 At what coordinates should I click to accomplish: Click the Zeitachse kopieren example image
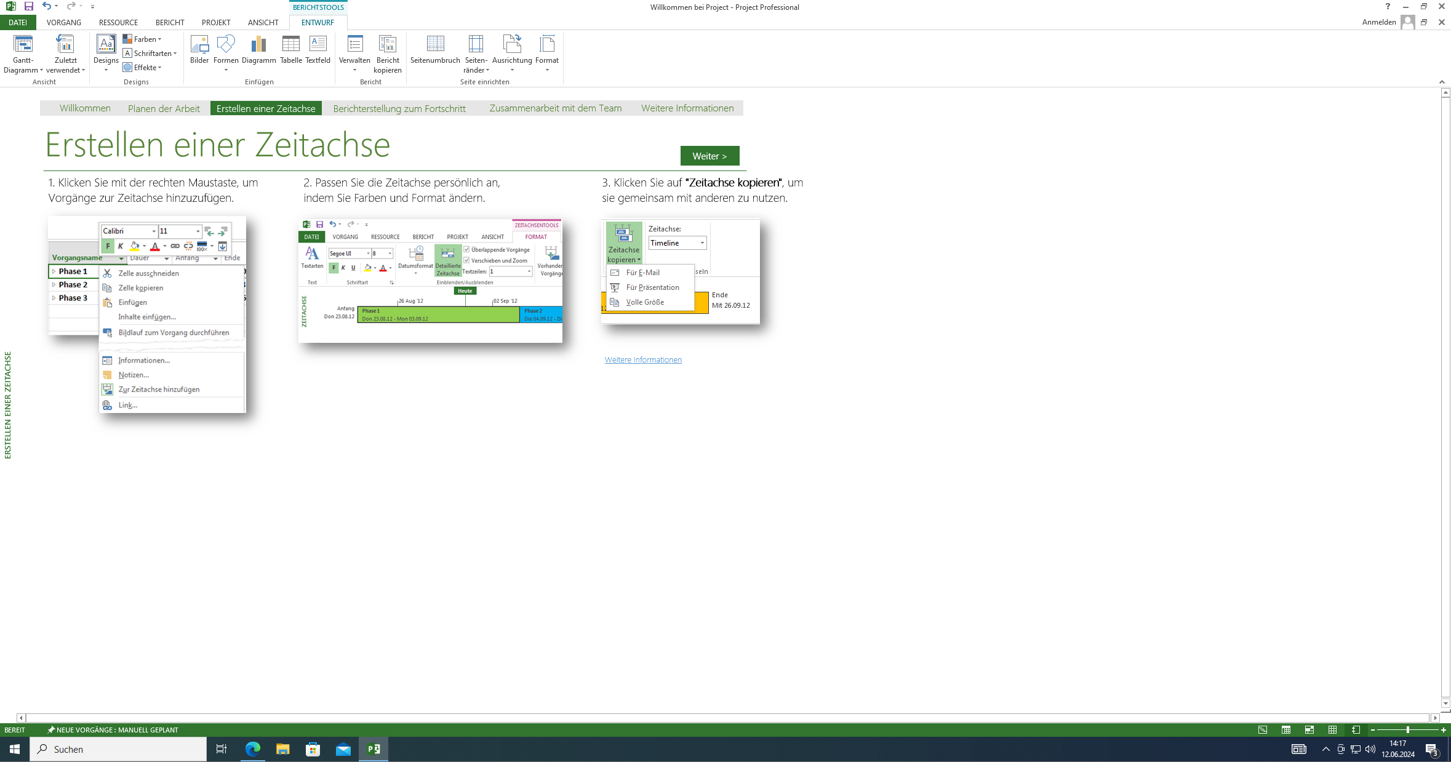(x=681, y=271)
